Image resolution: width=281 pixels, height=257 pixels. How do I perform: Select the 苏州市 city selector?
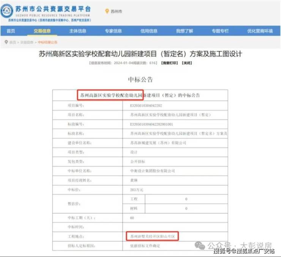pyautogui.click(x=116, y=11)
